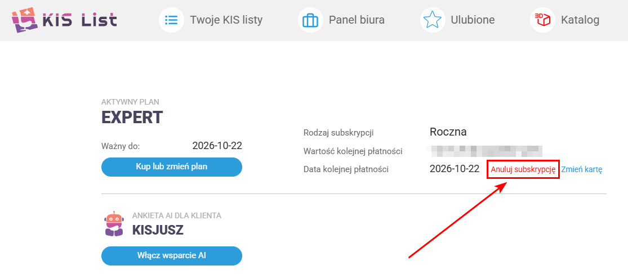Click the Roczna subscription type value
This screenshot has height=279, width=628.
[x=448, y=132]
